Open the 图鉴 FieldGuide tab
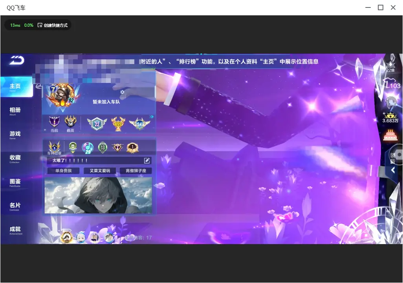 pos(16,182)
